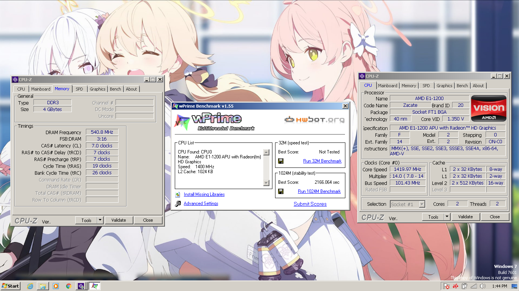Open Internet Explorer from the taskbar
Viewport: 519px width, 291px height.
[30, 286]
